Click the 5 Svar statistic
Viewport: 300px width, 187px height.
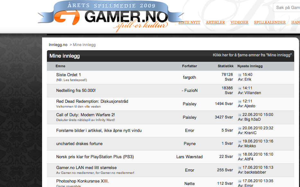point(227,130)
